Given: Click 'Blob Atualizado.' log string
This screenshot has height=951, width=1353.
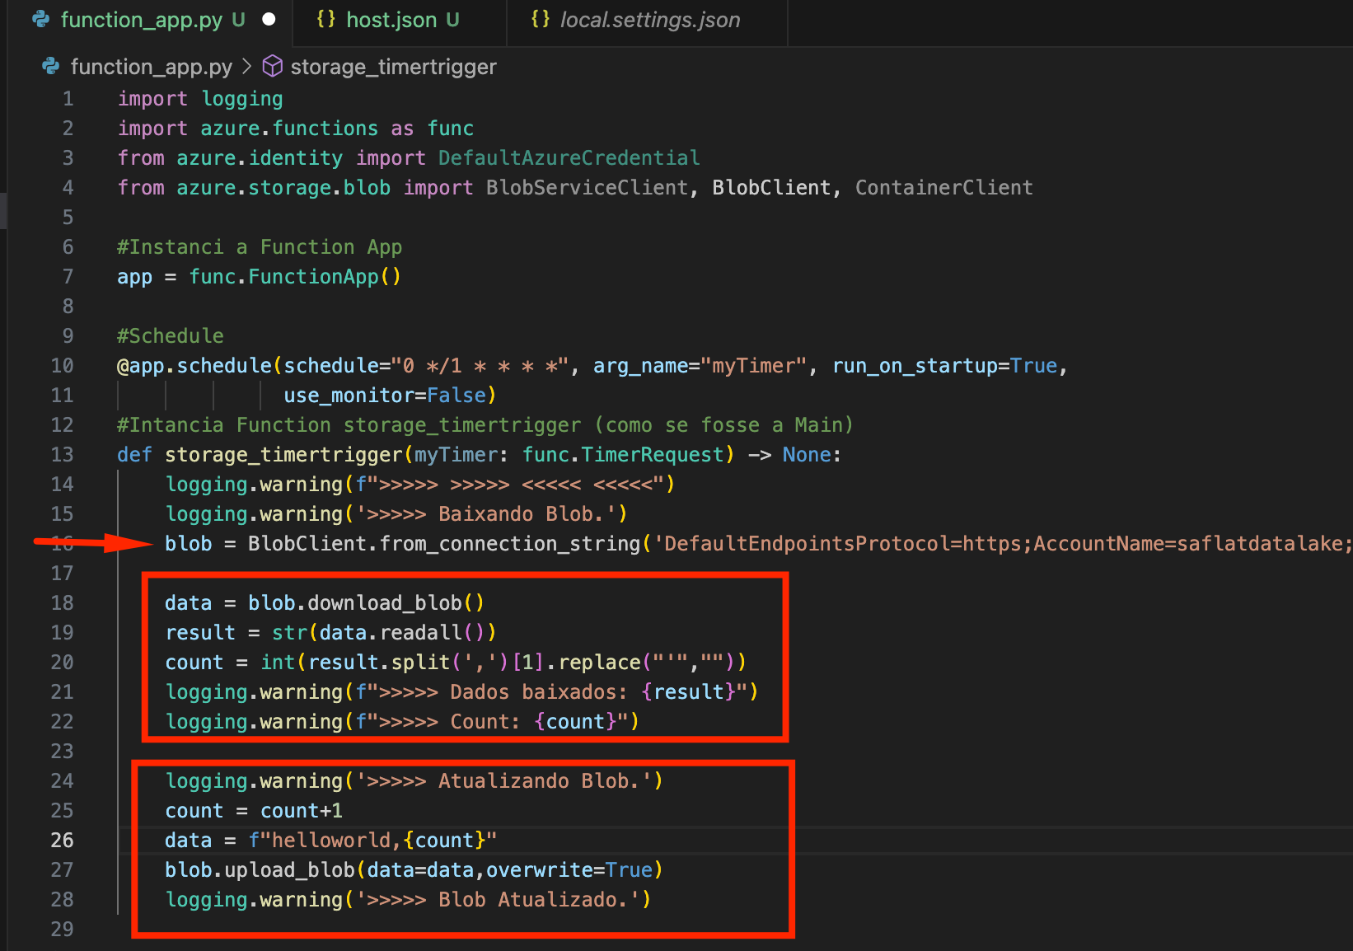Looking at the screenshot, I should [533, 900].
